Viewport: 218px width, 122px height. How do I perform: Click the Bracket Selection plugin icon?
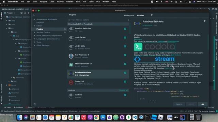(71, 29)
